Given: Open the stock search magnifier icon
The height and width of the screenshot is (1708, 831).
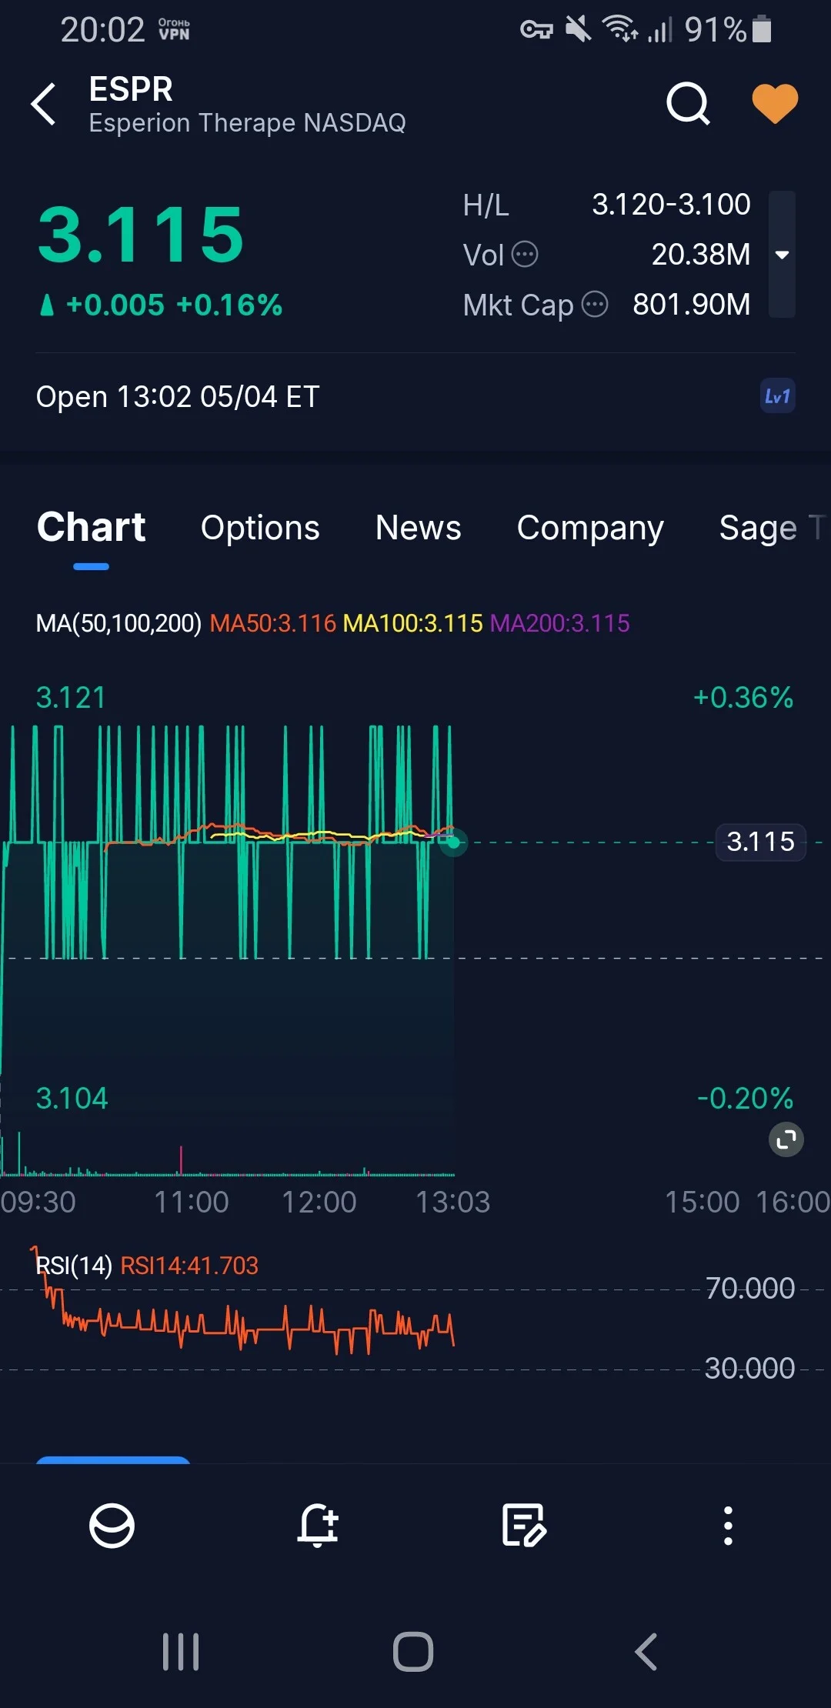Looking at the screenshot, I should 688,103.
